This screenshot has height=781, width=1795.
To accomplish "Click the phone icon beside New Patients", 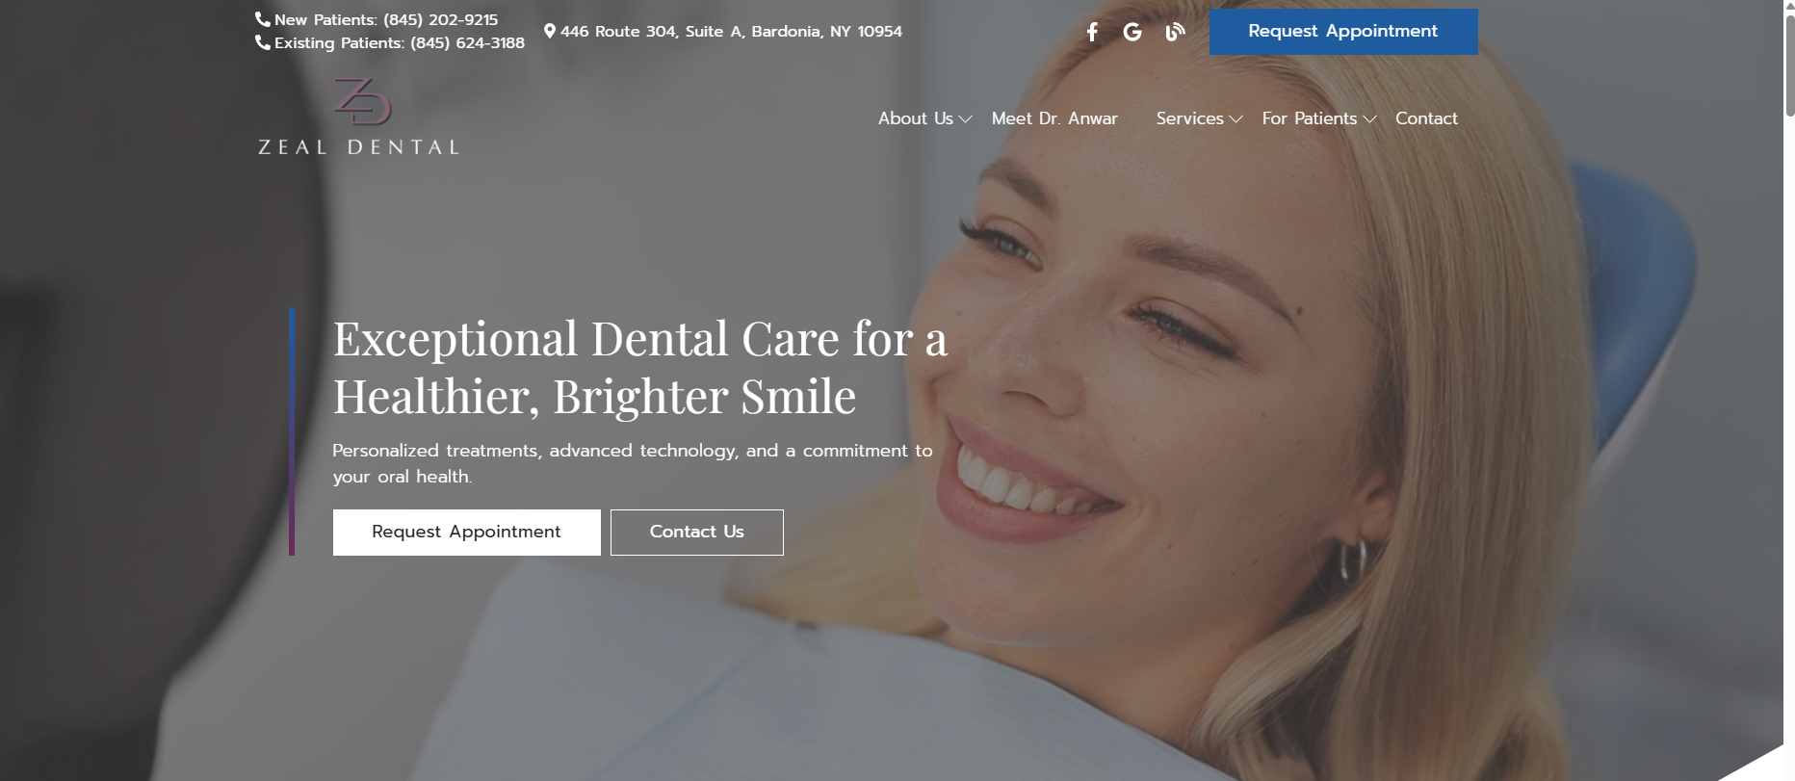I will pos(262,19).
